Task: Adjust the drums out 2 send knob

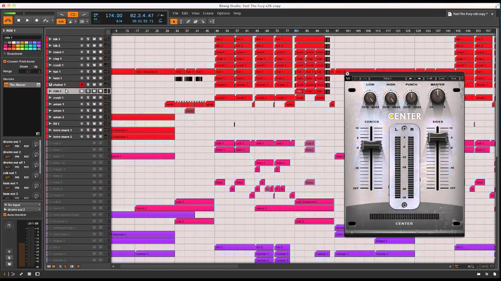Action: 36,155
